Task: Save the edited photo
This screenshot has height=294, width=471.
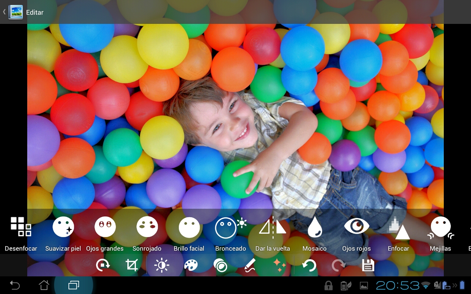Action: pos(368,265)
